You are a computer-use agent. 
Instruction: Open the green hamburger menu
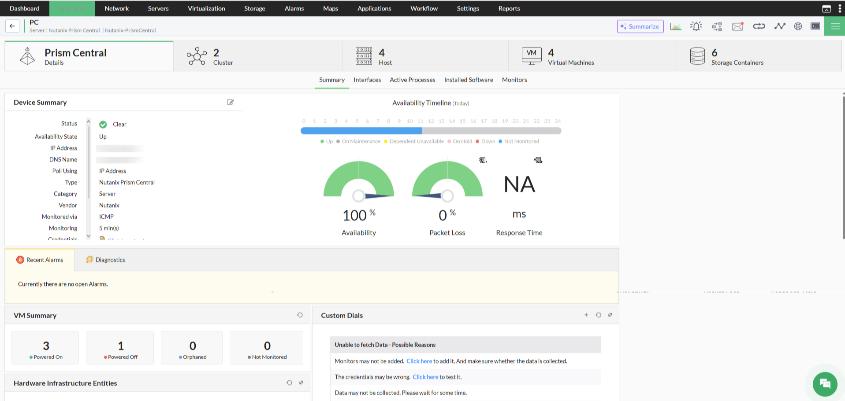[835, 26]
